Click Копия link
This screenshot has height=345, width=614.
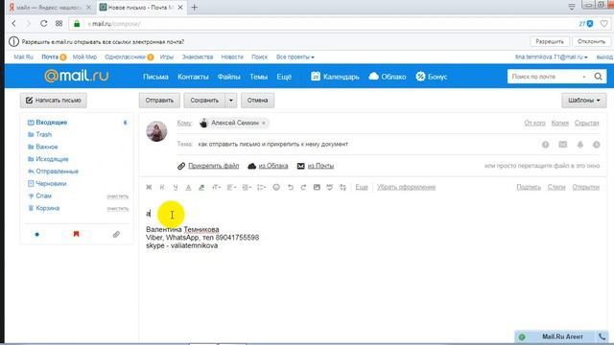(x=559, y=124)
